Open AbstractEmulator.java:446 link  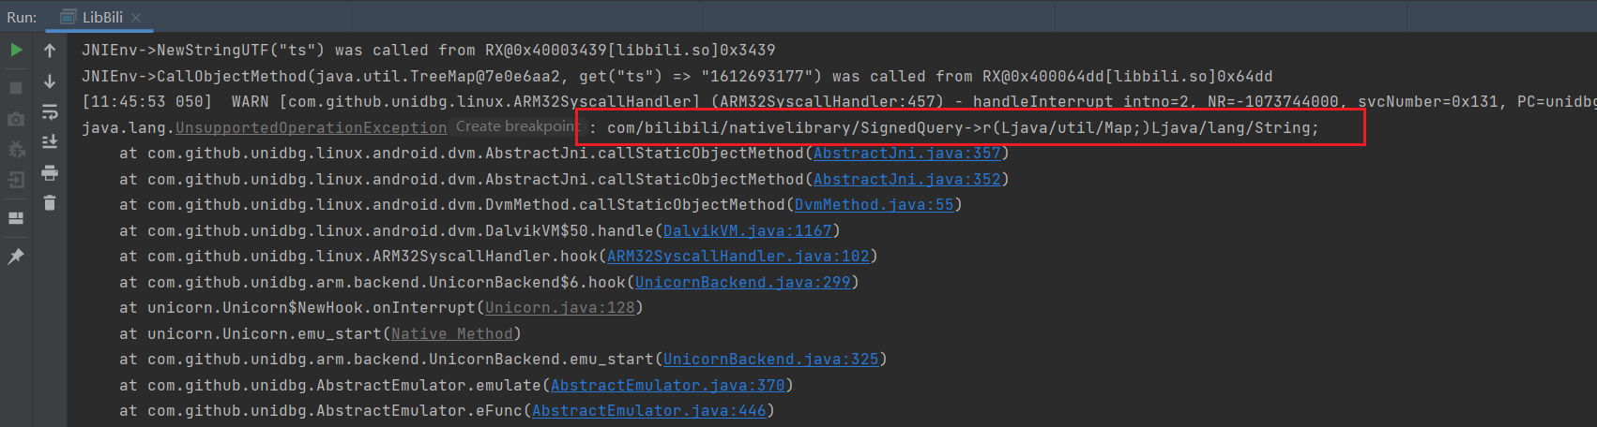[x=648, y=410]
